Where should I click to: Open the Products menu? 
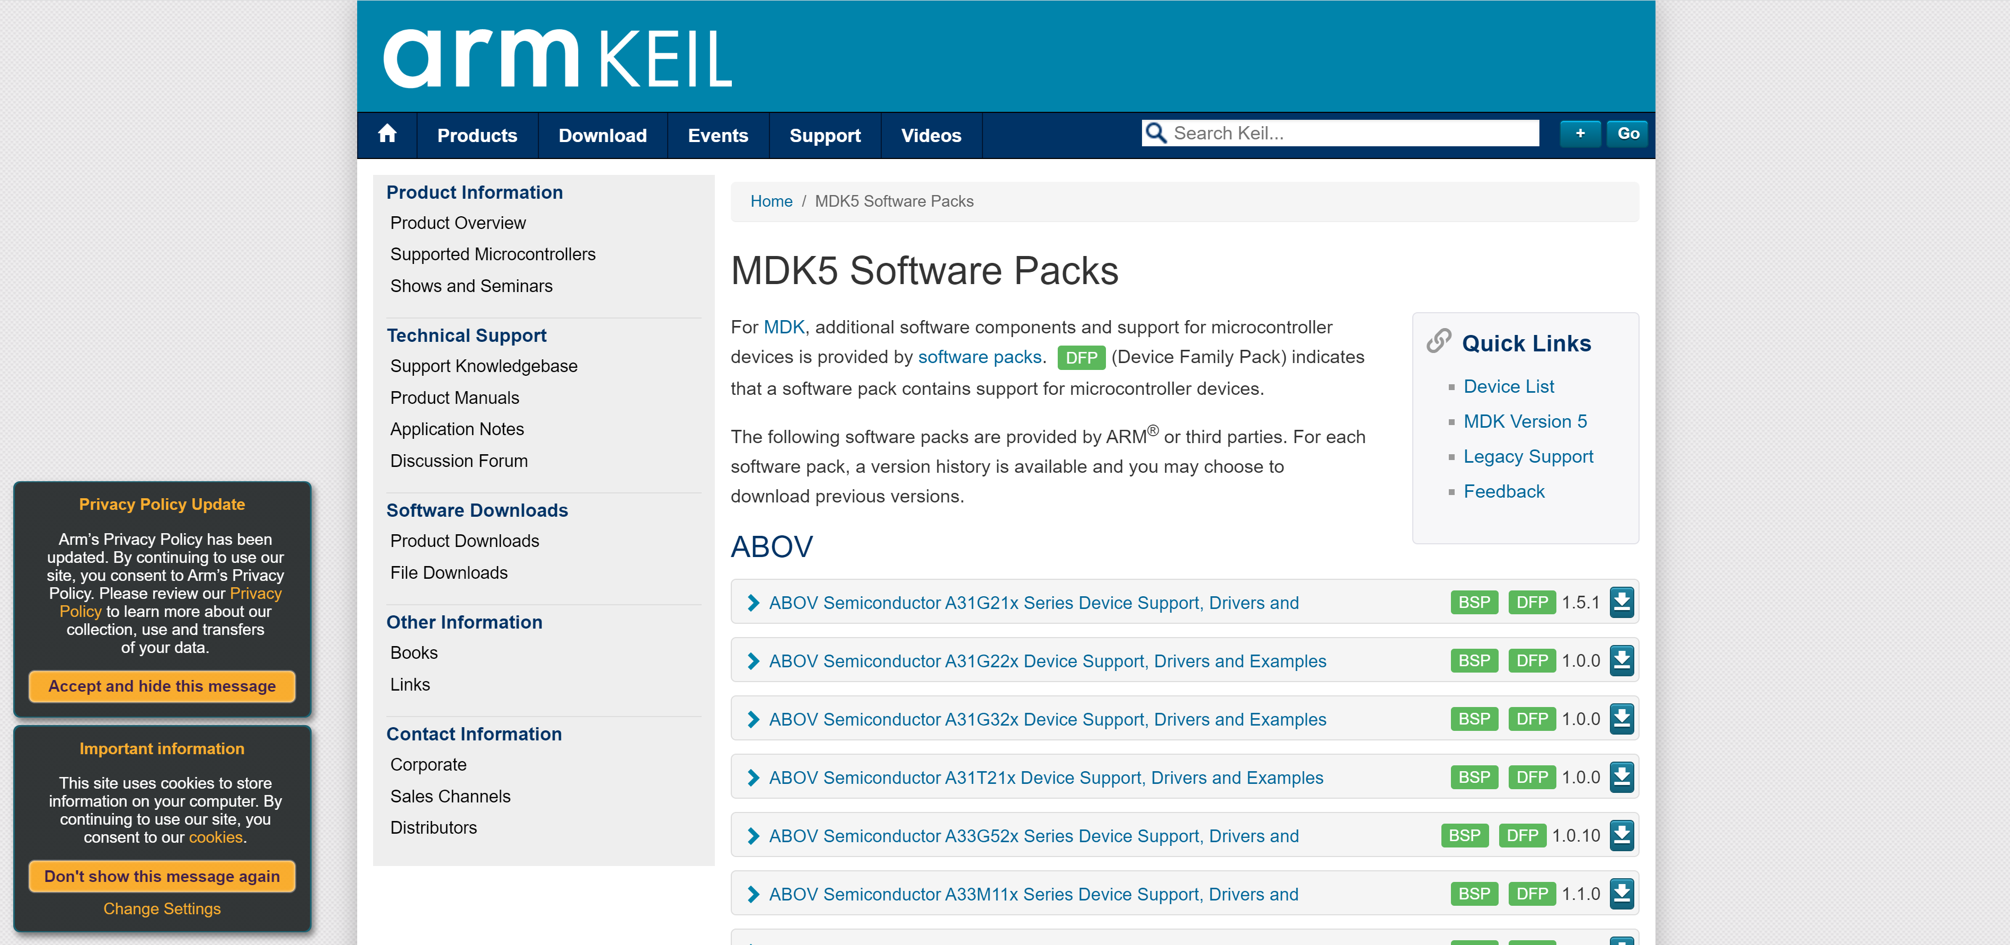(477, 136)
